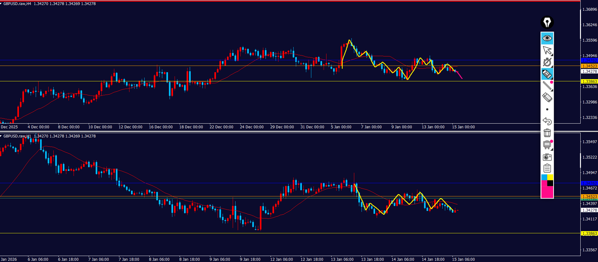Screen dimensions: 598x262
Task: Undo the last drawing stroke
Action: [x=547, y=121]
